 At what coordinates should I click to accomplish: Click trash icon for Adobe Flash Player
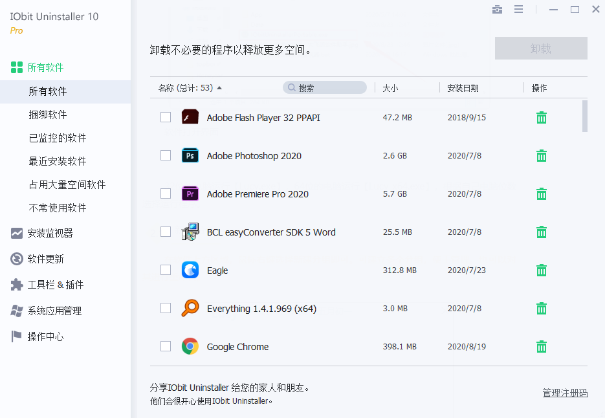click(542, 118)
